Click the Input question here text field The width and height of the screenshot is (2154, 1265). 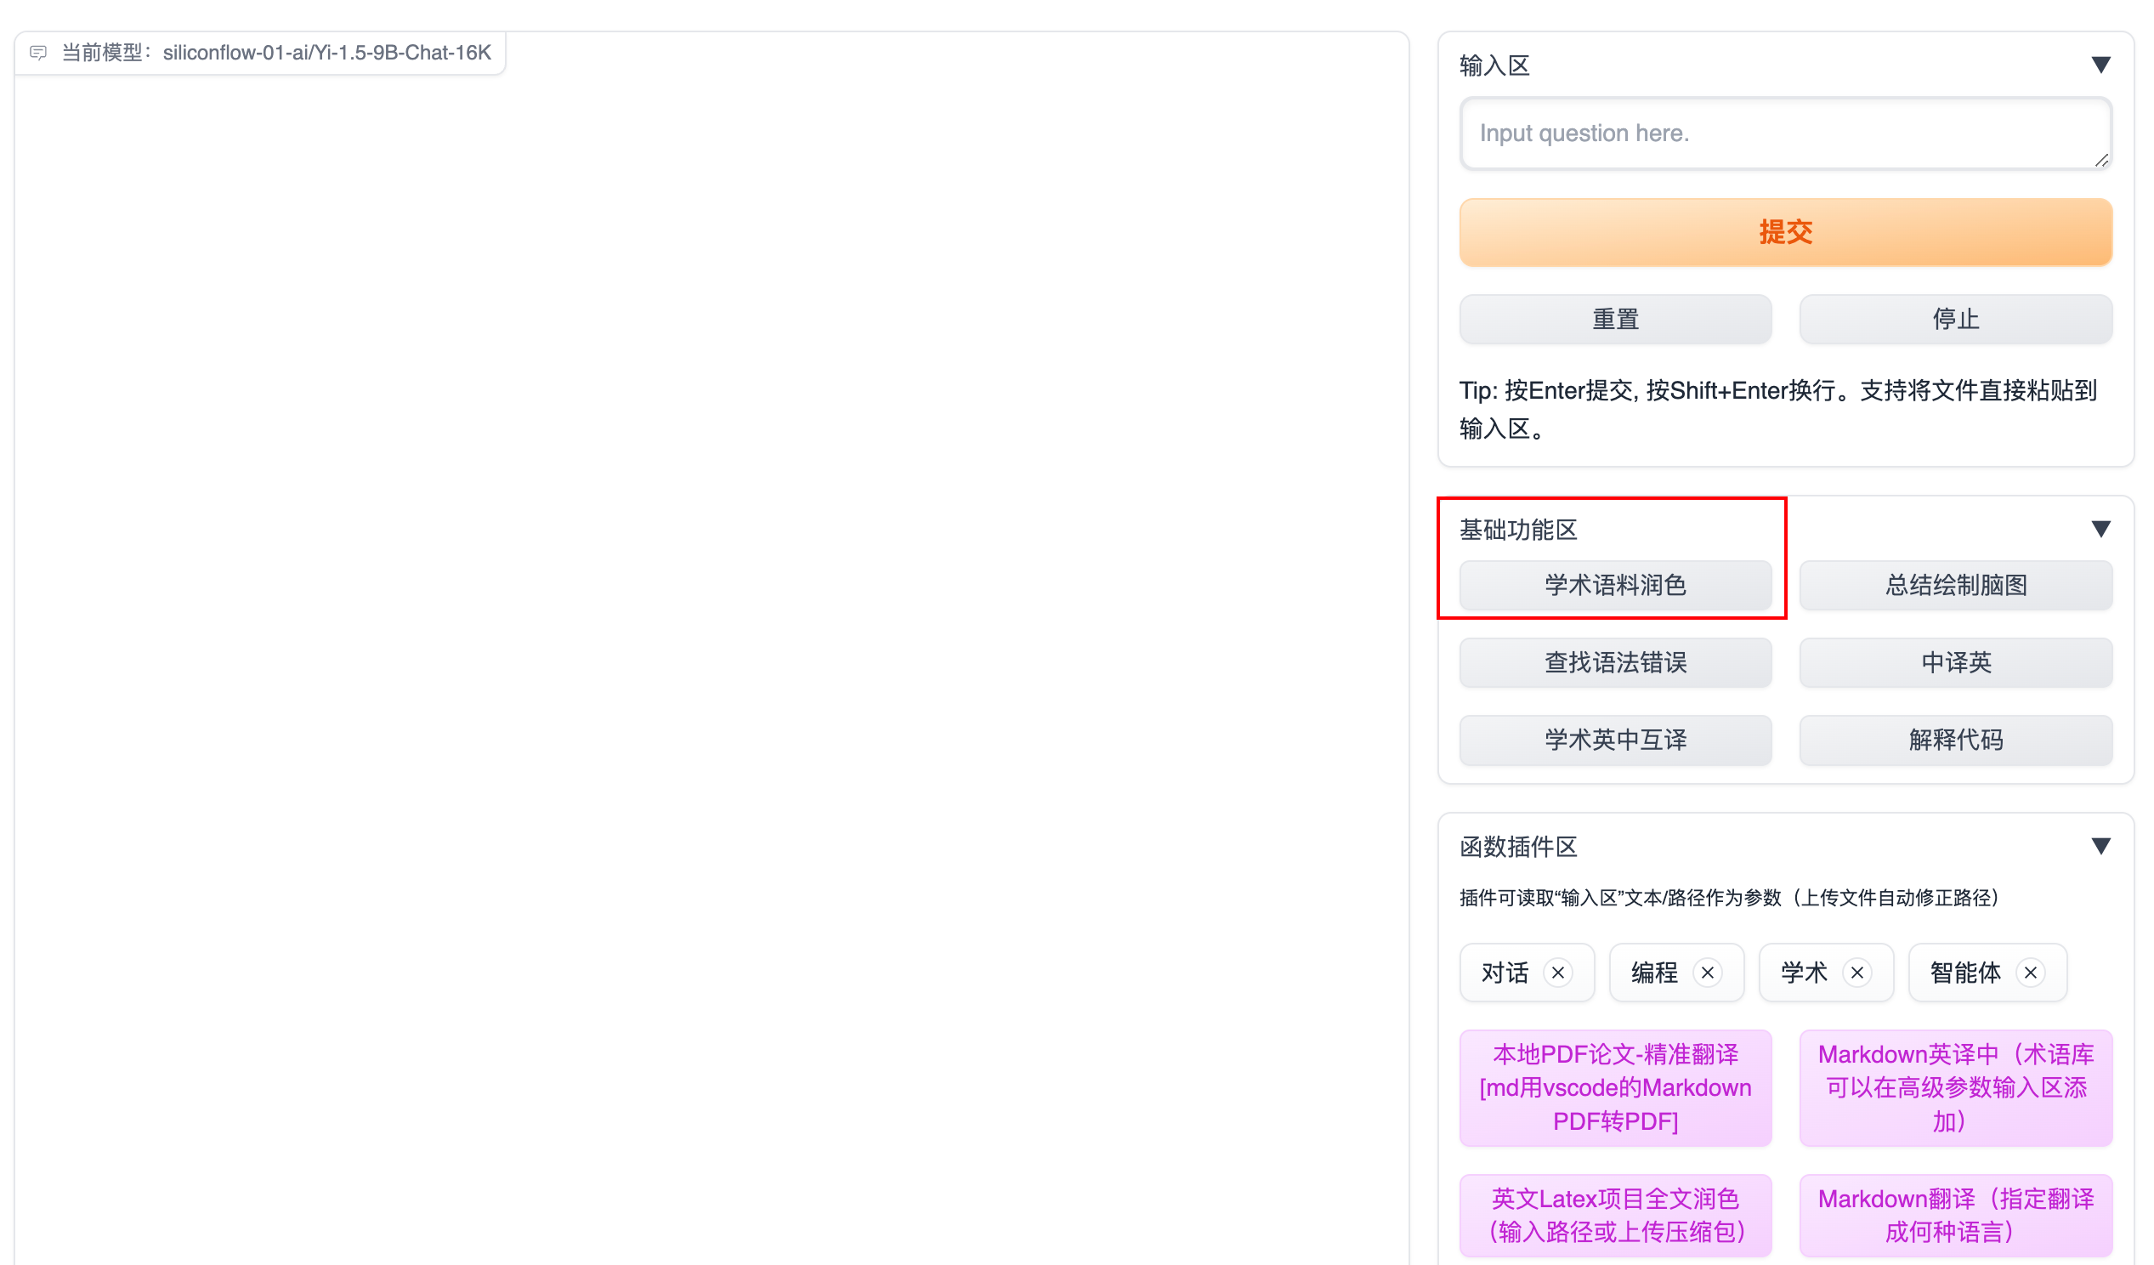coord(1785,133)
